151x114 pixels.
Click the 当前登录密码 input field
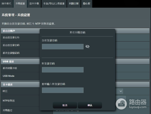click(63, 47)
